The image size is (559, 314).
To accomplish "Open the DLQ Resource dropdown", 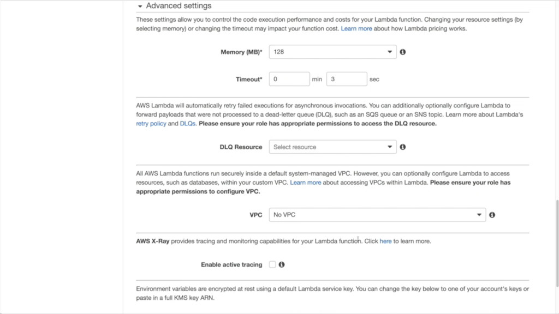I will (332, 147).
